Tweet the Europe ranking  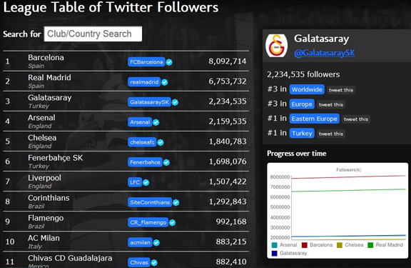tap(331, 105)
